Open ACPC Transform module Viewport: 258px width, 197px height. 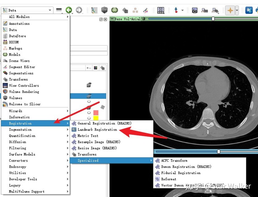(200, 160)
